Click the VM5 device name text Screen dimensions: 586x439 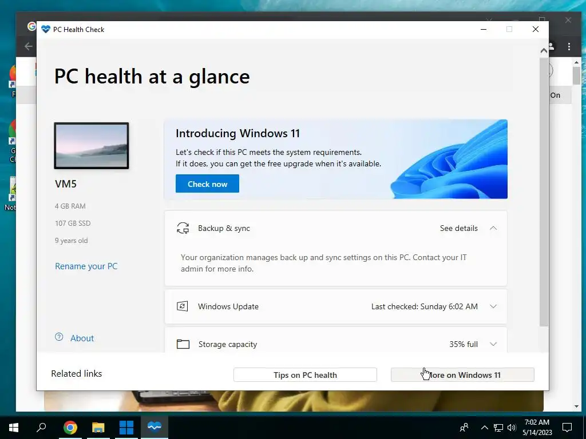pos(66,184)
